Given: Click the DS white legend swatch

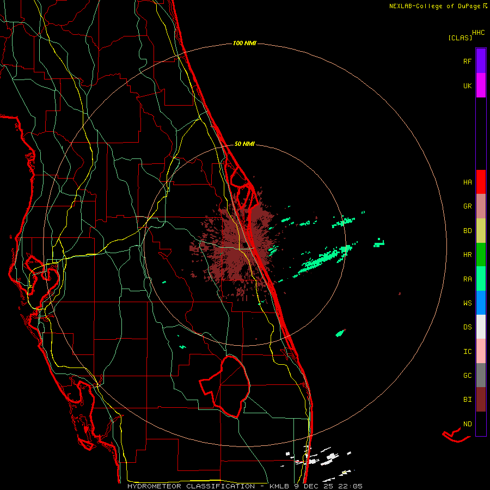Looking at the screenshot, I should coord(481,327).
